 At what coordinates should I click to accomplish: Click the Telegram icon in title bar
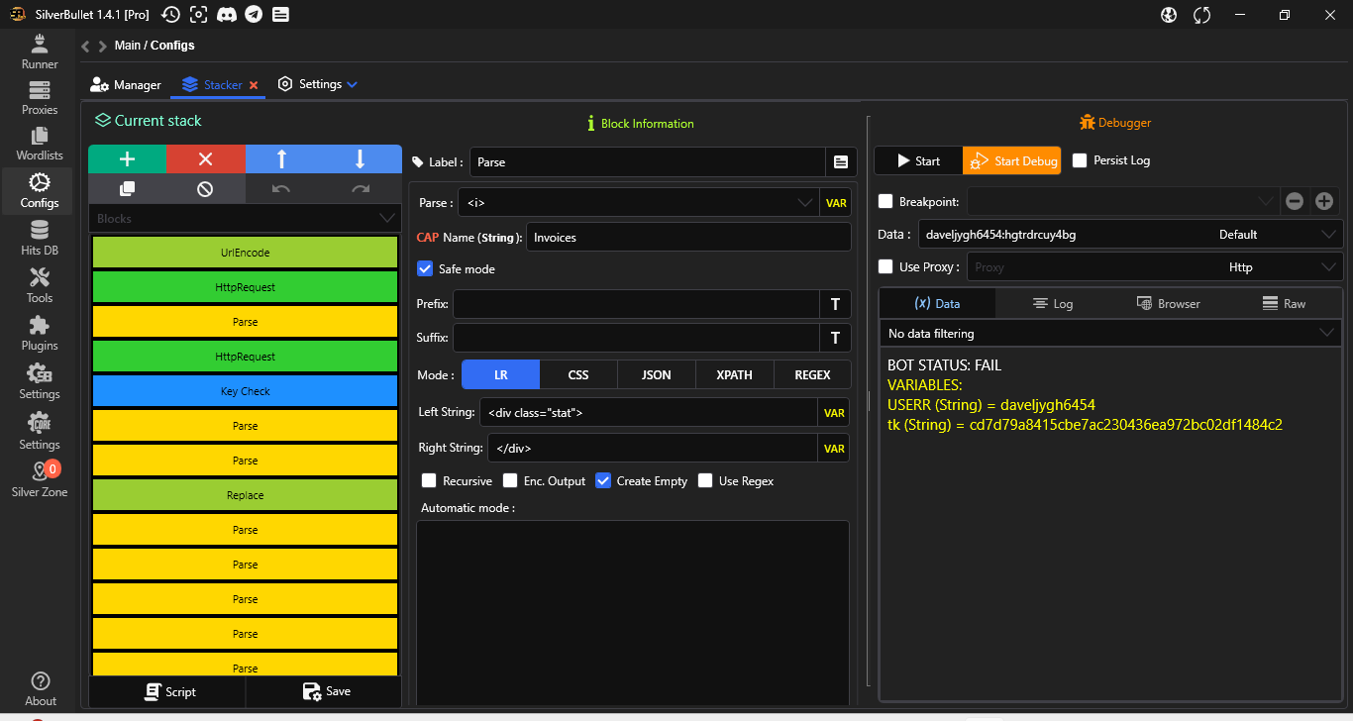pyautogui.click(x=254, y=14)
